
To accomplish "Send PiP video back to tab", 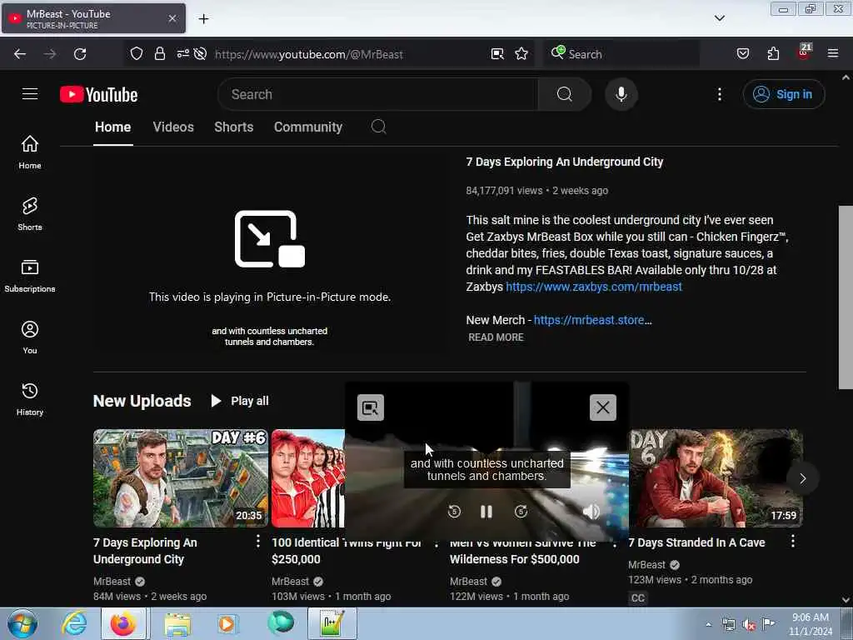I will 371,407.
